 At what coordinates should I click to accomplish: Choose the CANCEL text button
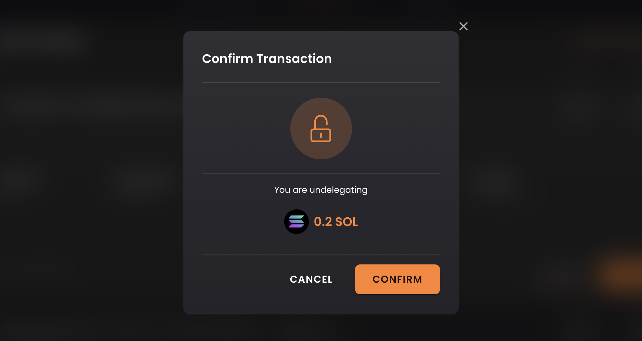coord(311,279)
